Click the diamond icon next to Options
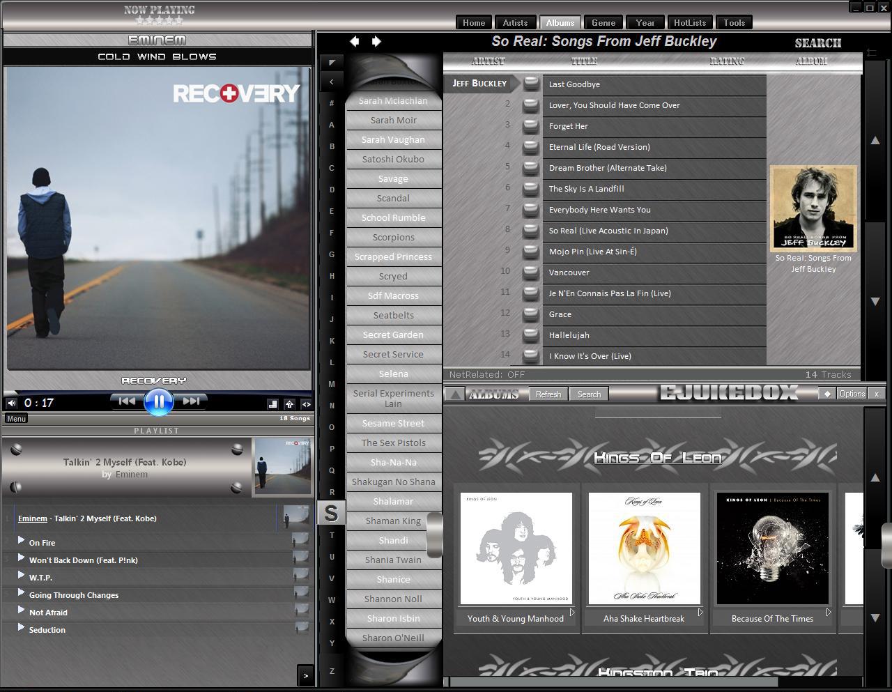 point(827,394)
